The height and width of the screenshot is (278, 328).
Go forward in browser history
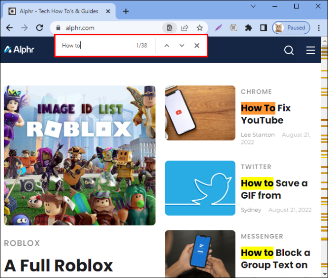(x=24, y=28)
